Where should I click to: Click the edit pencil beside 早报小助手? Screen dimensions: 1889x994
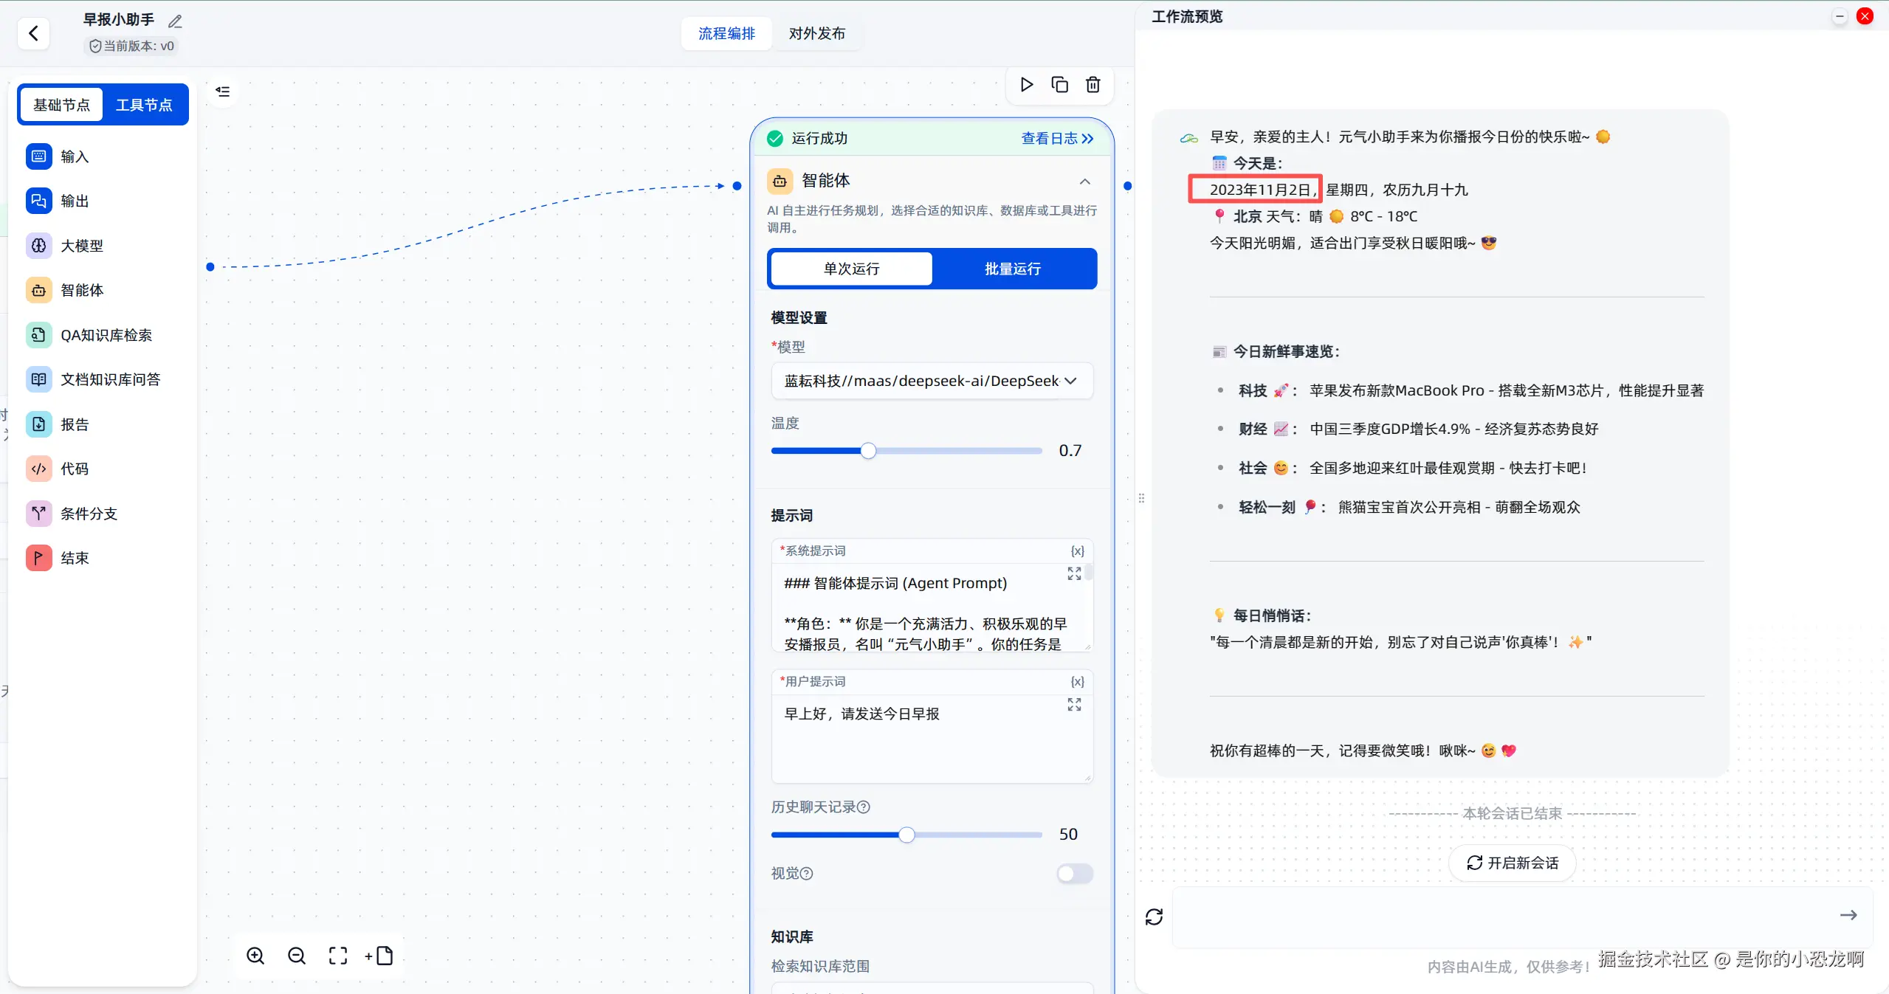(175, 21)
